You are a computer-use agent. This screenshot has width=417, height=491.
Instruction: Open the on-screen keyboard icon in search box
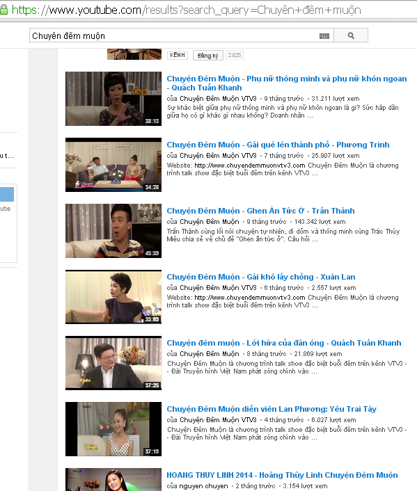324,36
